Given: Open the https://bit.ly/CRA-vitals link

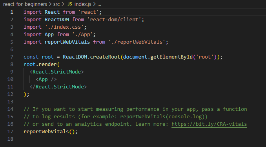Looking at the screenshot, I should tap(209, 124).
